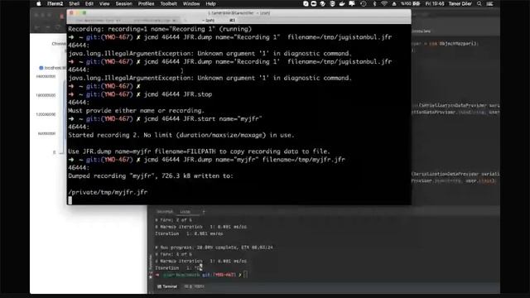The height and width of the screenshot is (298, 530).
Task: Open the Terminal tool window button
Action: pyautogui.click(x=167, y=286)
